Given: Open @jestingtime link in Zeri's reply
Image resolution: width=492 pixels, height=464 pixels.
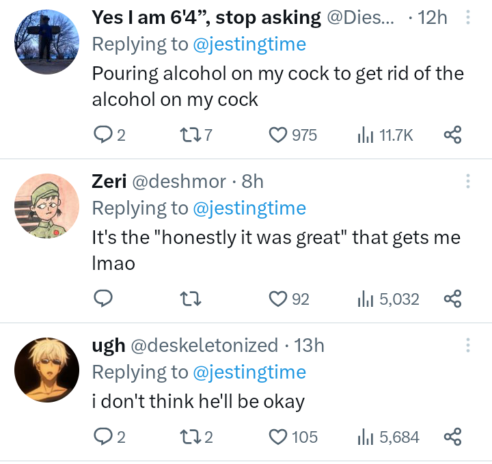Looking at the screenshot, I should (x=249, y=208).
